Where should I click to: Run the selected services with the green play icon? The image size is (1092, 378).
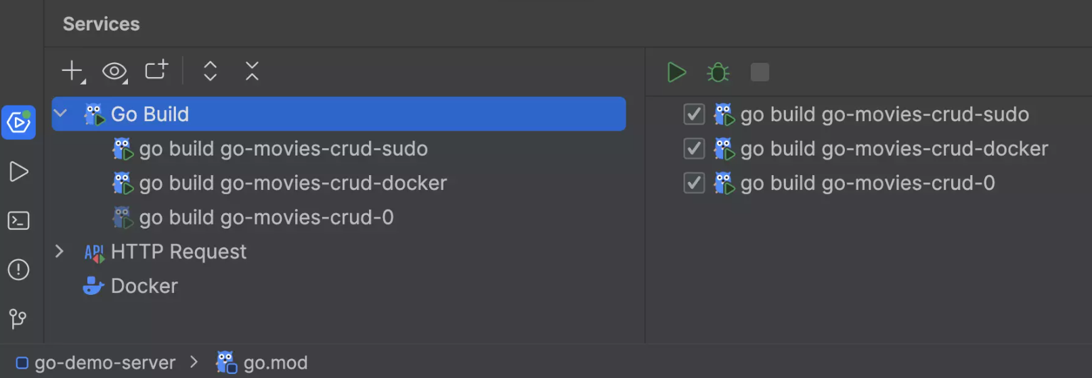676,72
